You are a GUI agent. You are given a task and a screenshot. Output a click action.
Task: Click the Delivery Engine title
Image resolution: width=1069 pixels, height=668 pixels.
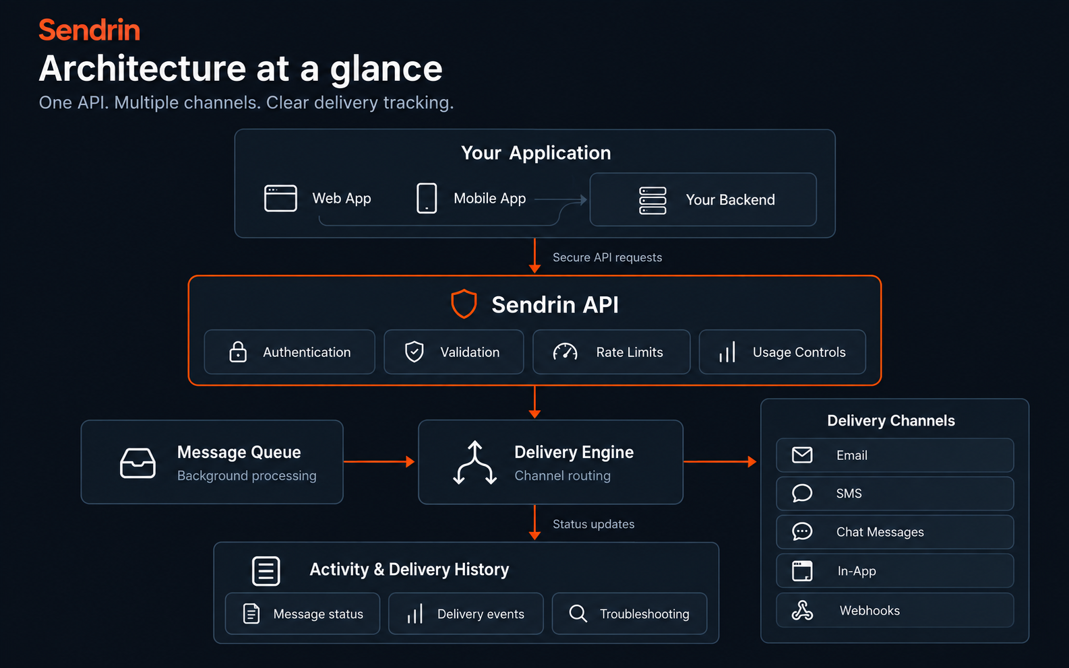coord(574,452)
